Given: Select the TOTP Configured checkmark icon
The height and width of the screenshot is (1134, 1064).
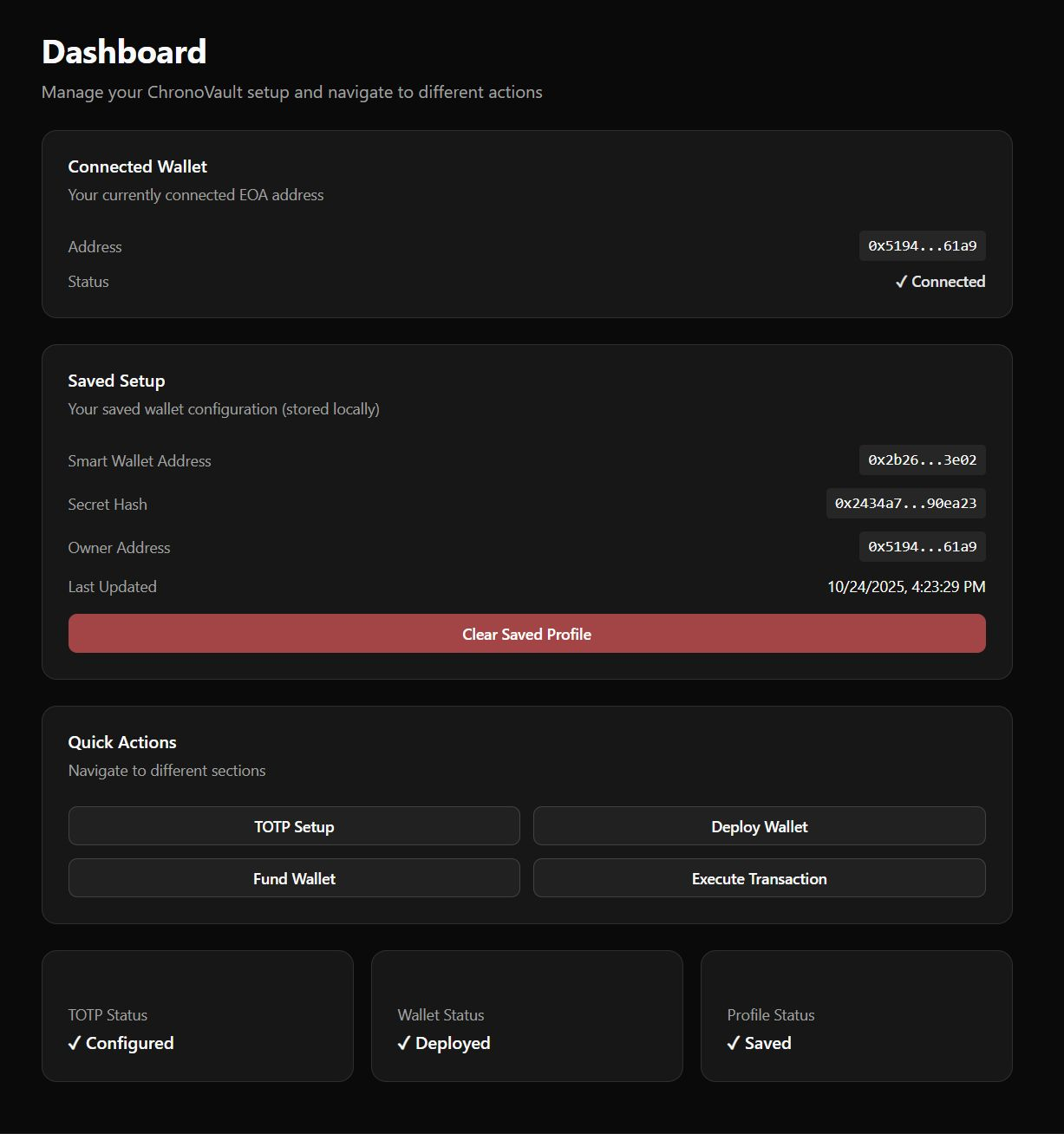Looking at the screenshot, I should pos(74,1043).
